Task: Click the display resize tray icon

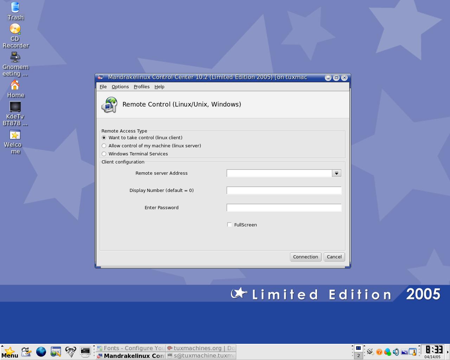Action: [x=404, y=352]
